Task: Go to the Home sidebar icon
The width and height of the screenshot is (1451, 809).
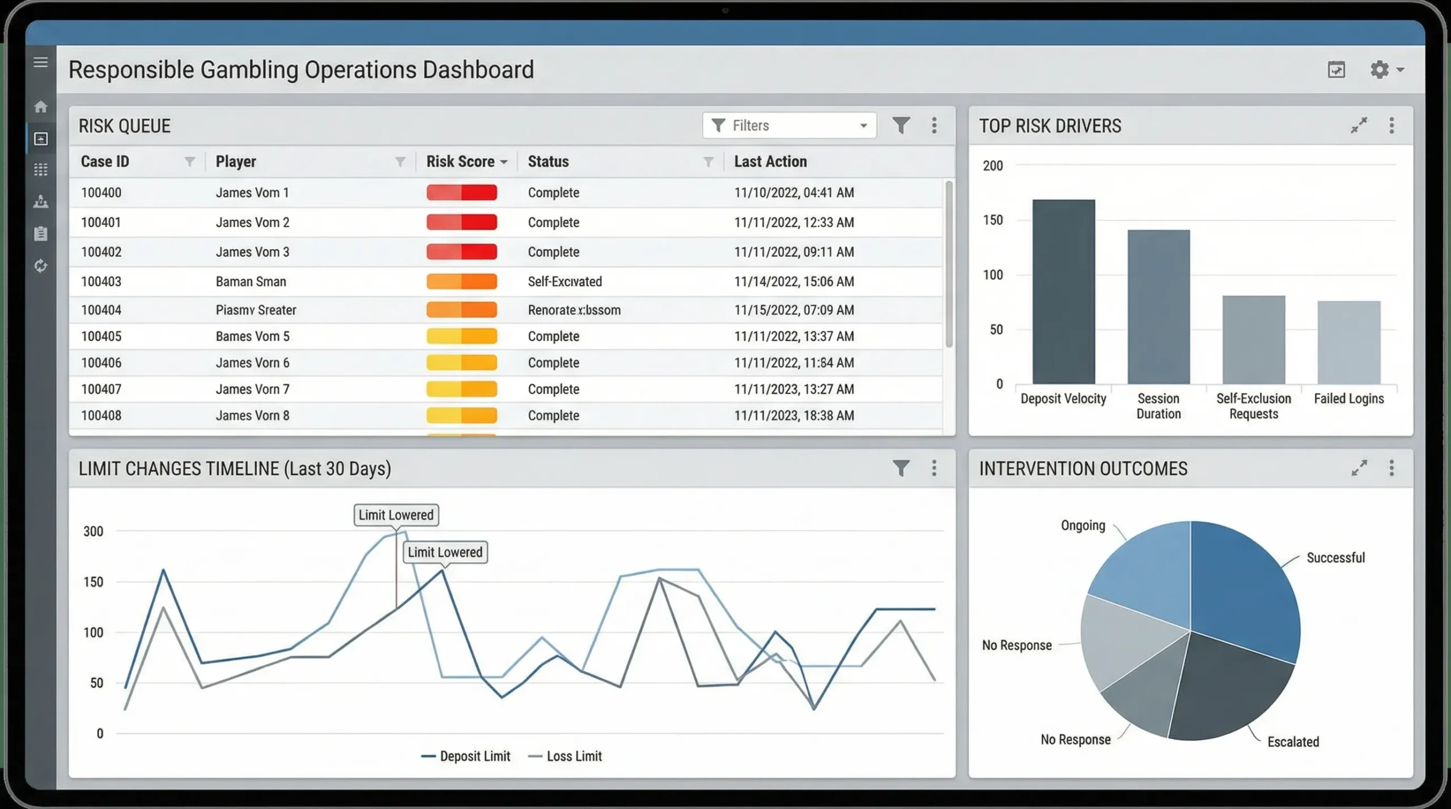Action: [x=40, y=106]
